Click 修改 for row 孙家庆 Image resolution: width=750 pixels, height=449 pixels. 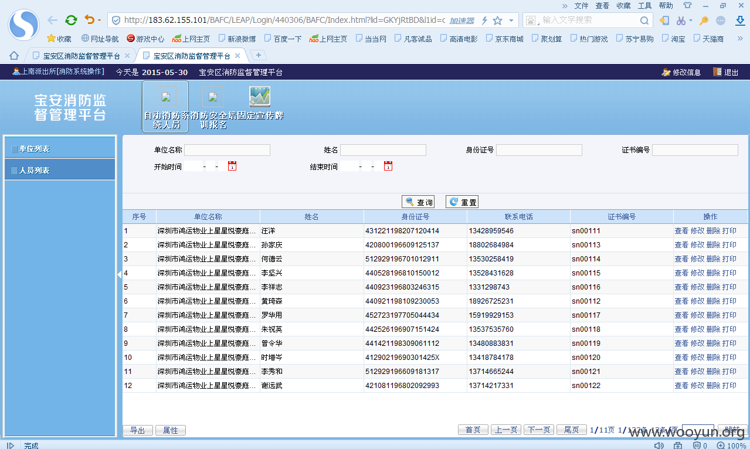point(697,245)
